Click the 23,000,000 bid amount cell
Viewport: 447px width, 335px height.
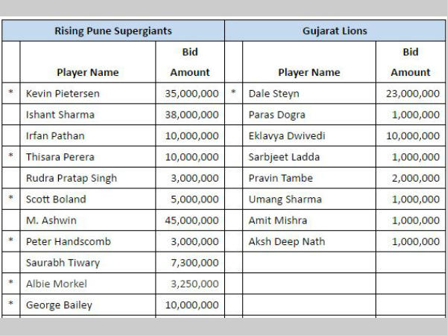(412, 94)
